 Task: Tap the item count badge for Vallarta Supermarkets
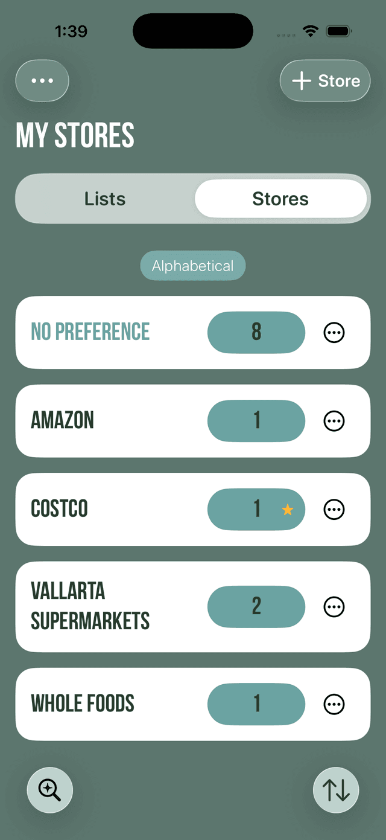(x=256, y=607)
